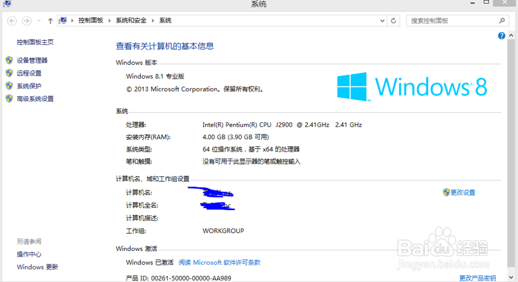Minimize the 系统 window

coord(472,3)
